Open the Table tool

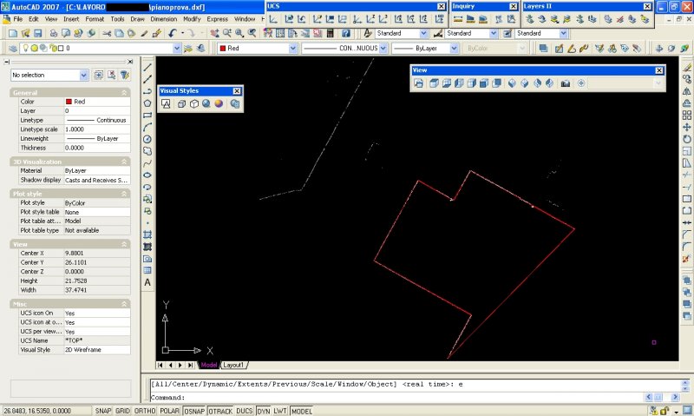(x=147, y=270)
